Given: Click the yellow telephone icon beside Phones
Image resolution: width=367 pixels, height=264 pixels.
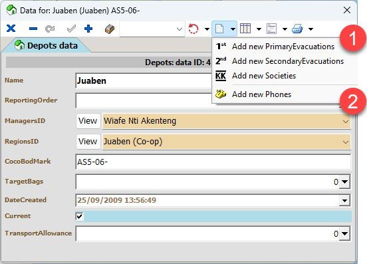Looking at the screenshot, I should [x=221, y=94].
